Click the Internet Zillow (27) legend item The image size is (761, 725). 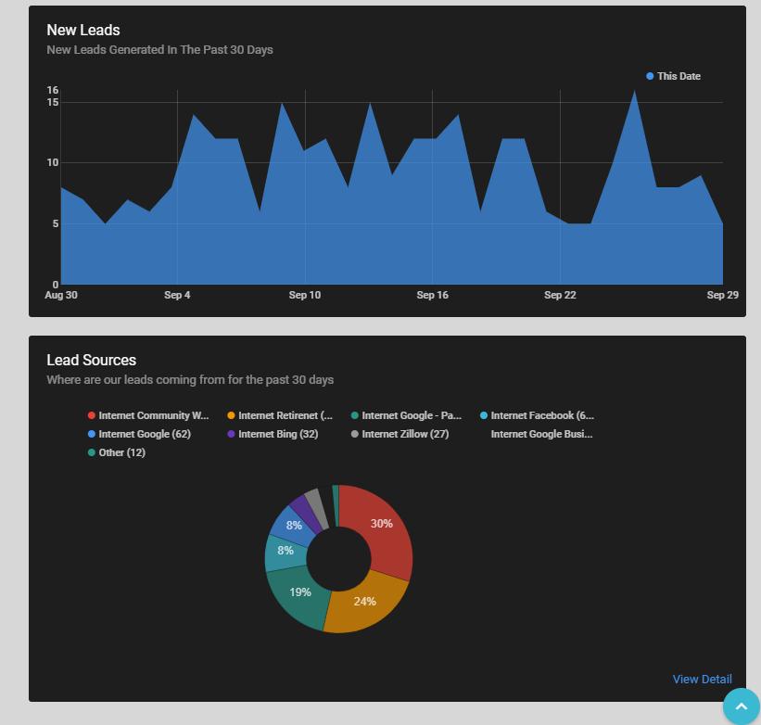pyautogui.click(x=400, y=434)
